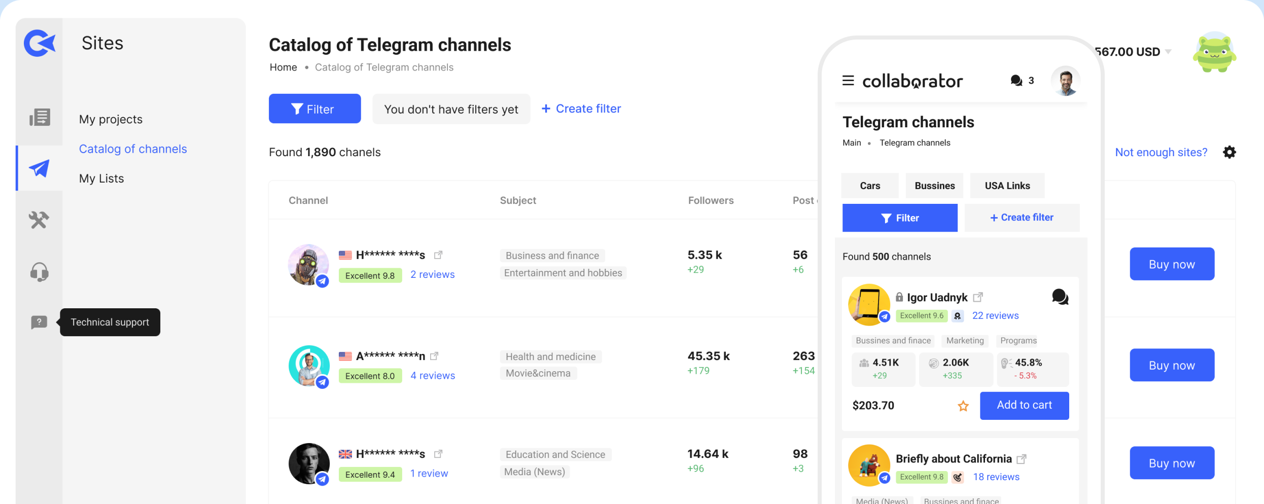Enable the 'USA Links' filter chip
1264x504 pixels.
(x=1007, y=186)
